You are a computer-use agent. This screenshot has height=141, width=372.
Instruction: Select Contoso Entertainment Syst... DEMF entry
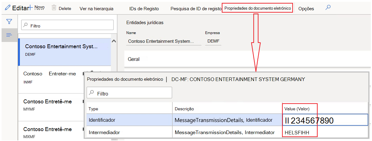coord(65,52)
